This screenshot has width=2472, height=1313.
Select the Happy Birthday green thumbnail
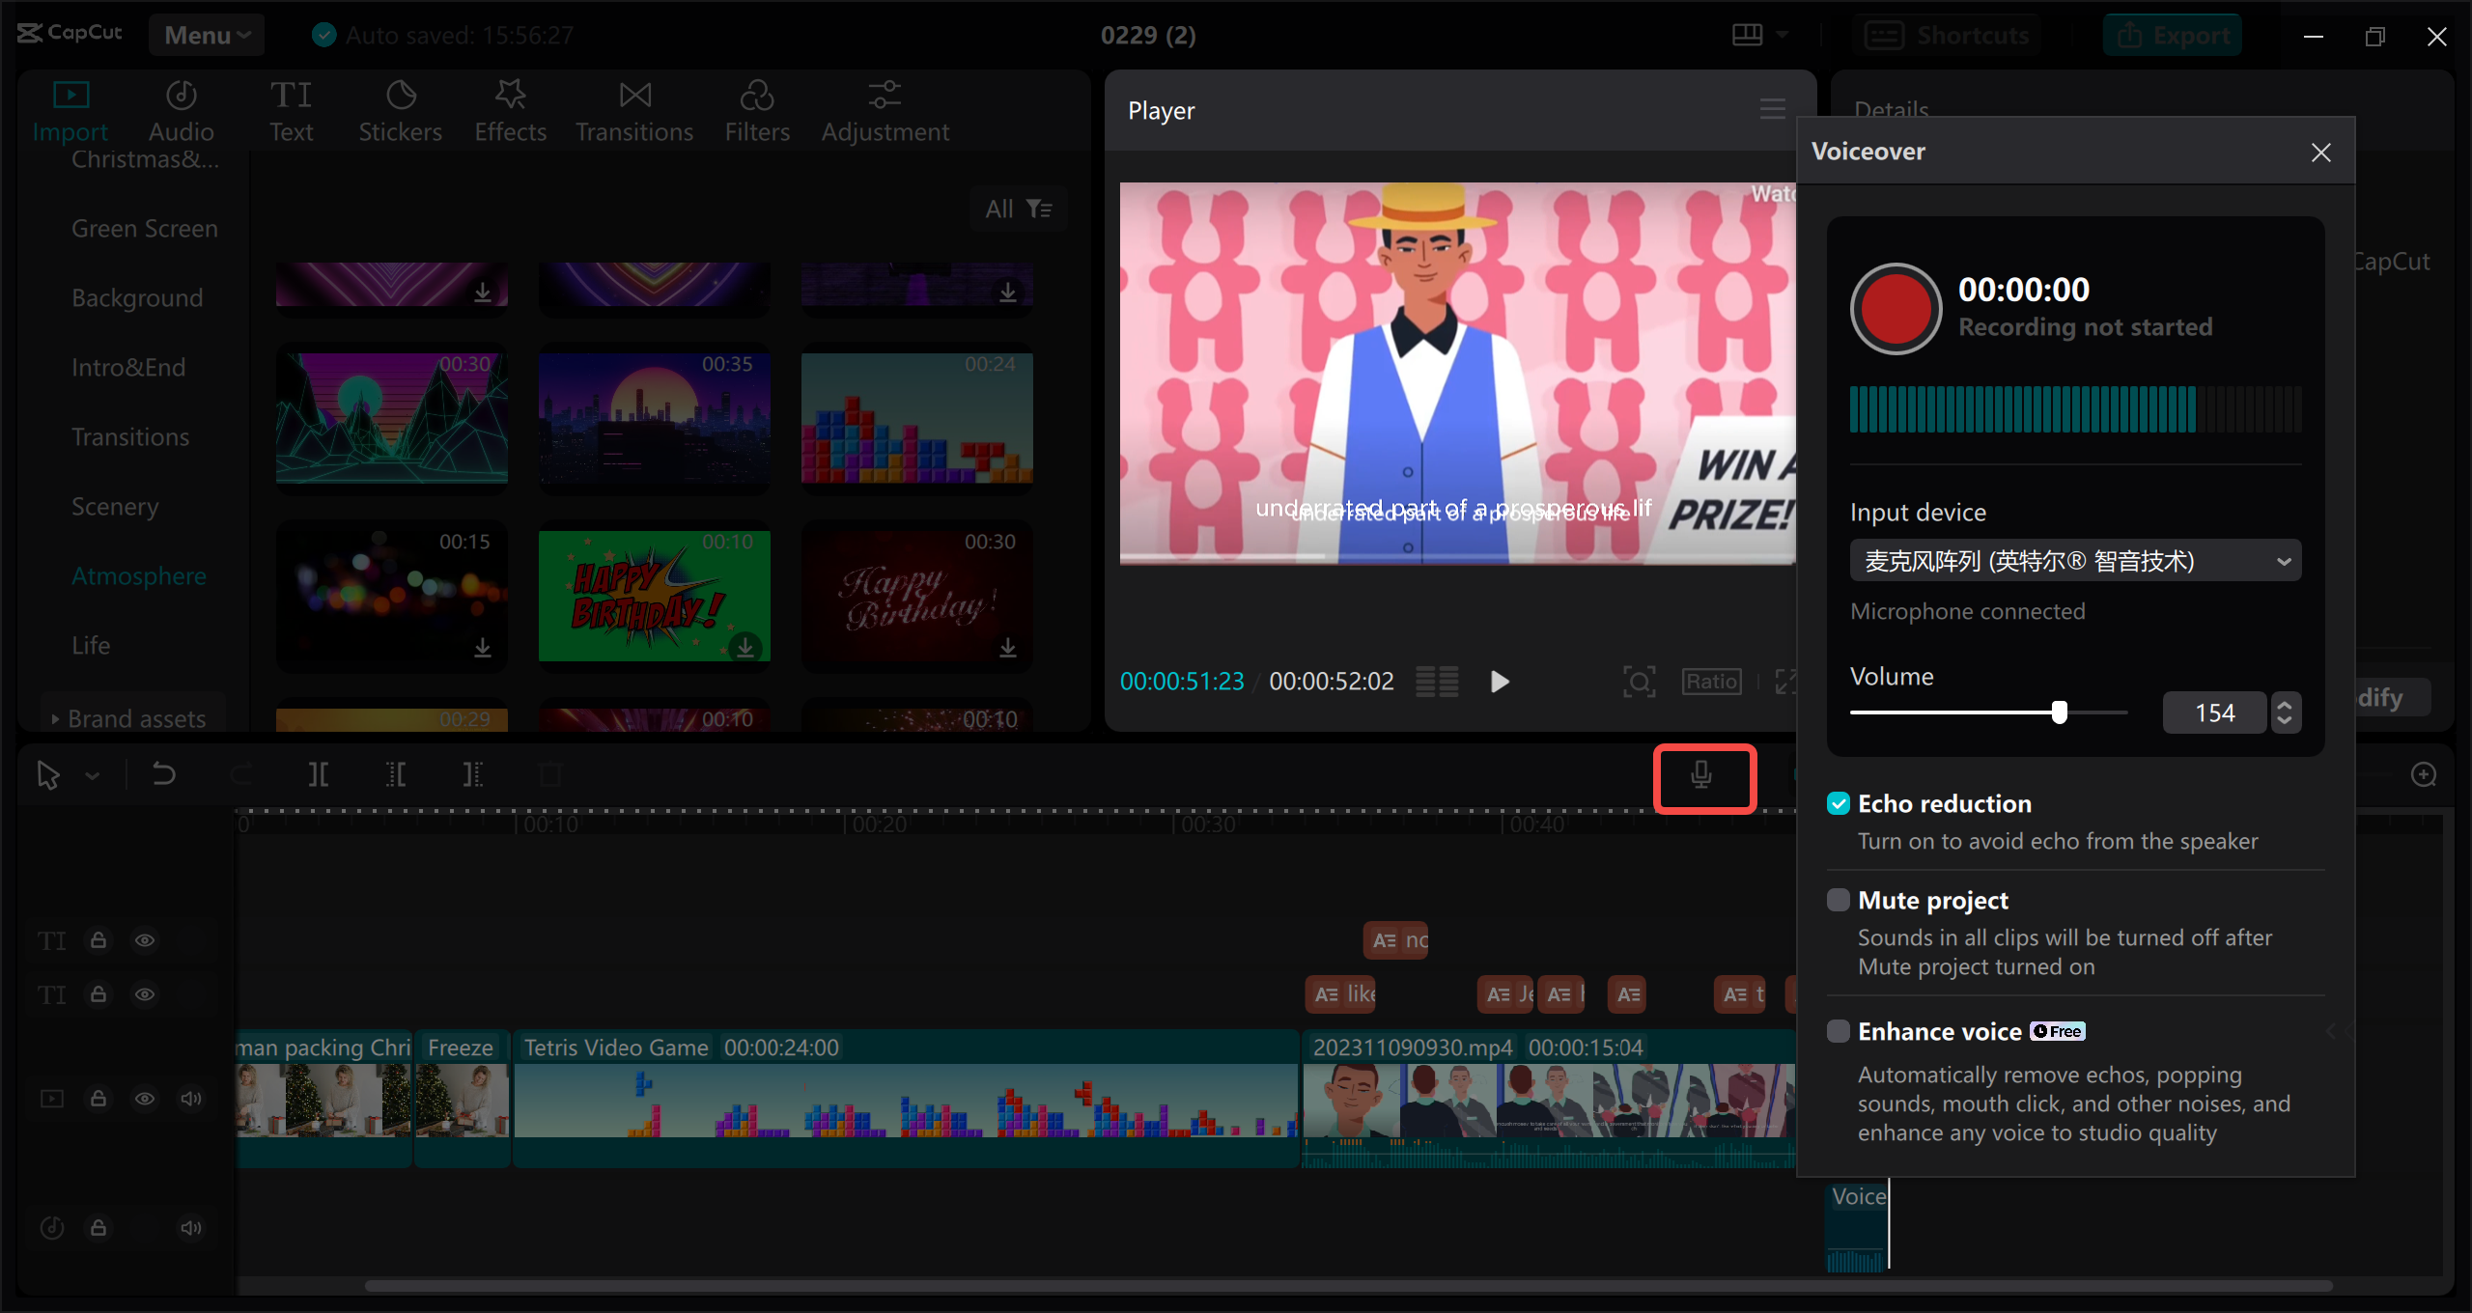tap(654, 596)
